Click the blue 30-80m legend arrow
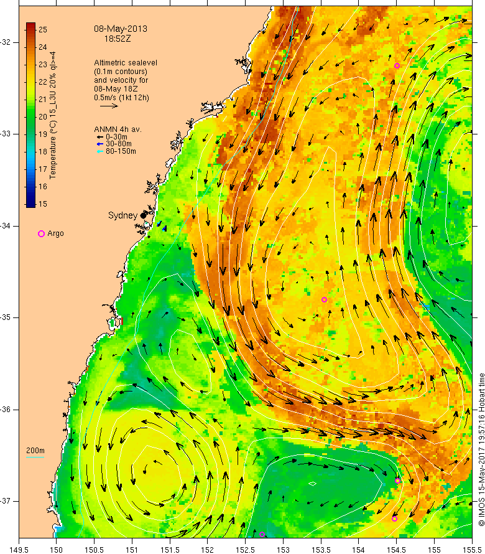The height and width of the screenshot is (554, 485). 100,144
